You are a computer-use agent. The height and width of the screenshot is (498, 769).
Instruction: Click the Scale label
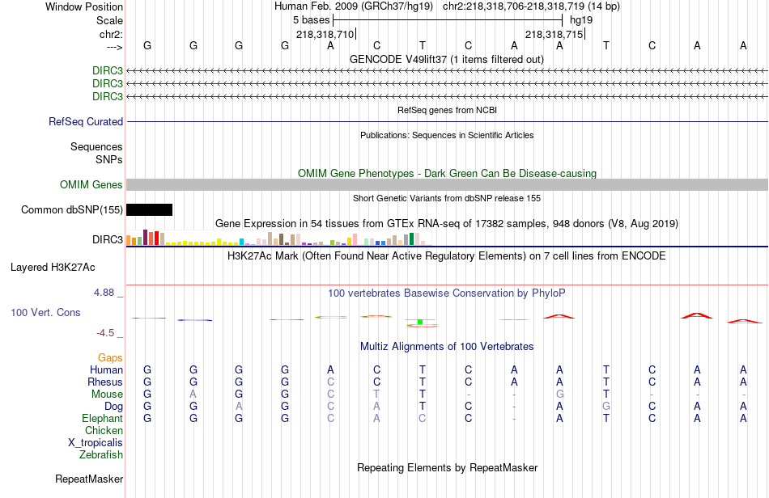point(109,20)
